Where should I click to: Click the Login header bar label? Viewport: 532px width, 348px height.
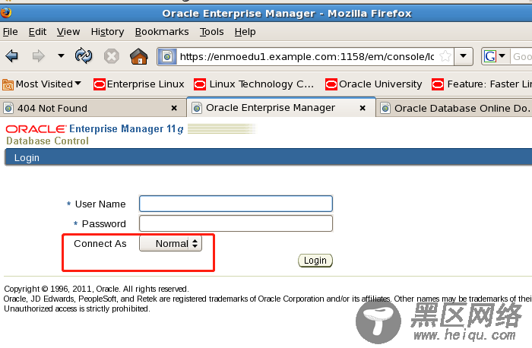(27, 158)
